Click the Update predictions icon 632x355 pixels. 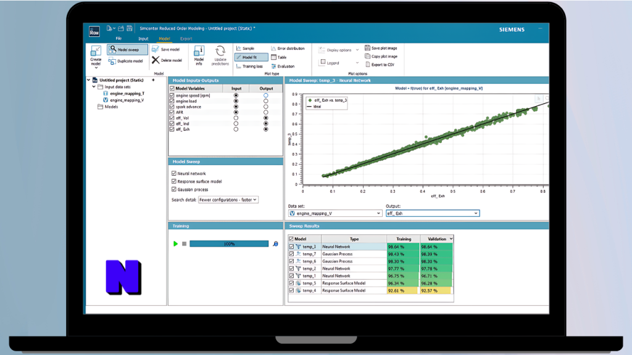pos(220,51)
